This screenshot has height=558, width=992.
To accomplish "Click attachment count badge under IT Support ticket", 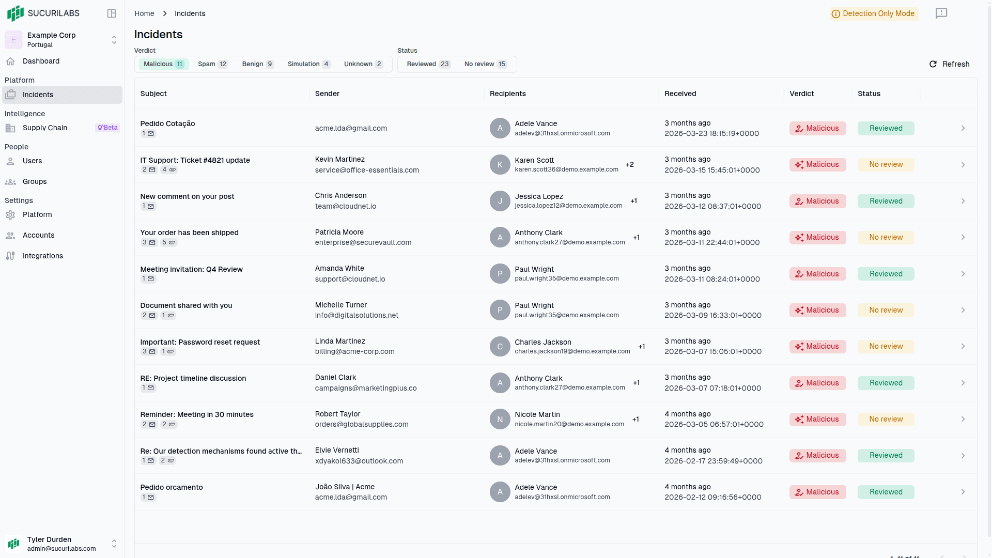I will pyautogui.click(x=169, y=169).
